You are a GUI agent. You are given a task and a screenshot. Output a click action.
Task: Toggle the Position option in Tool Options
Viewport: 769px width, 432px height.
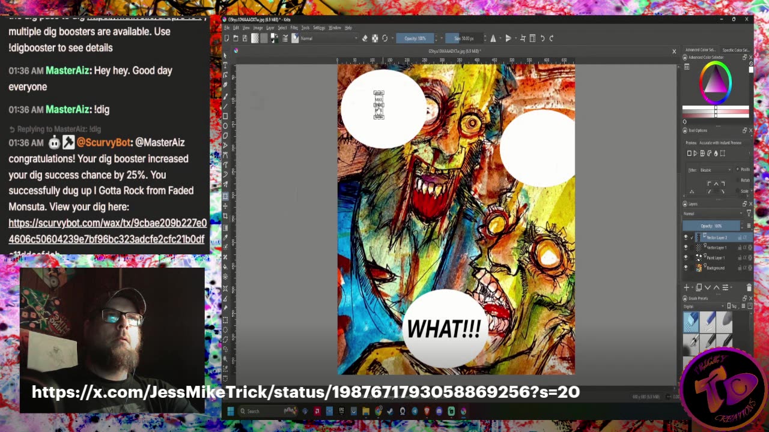743,169
